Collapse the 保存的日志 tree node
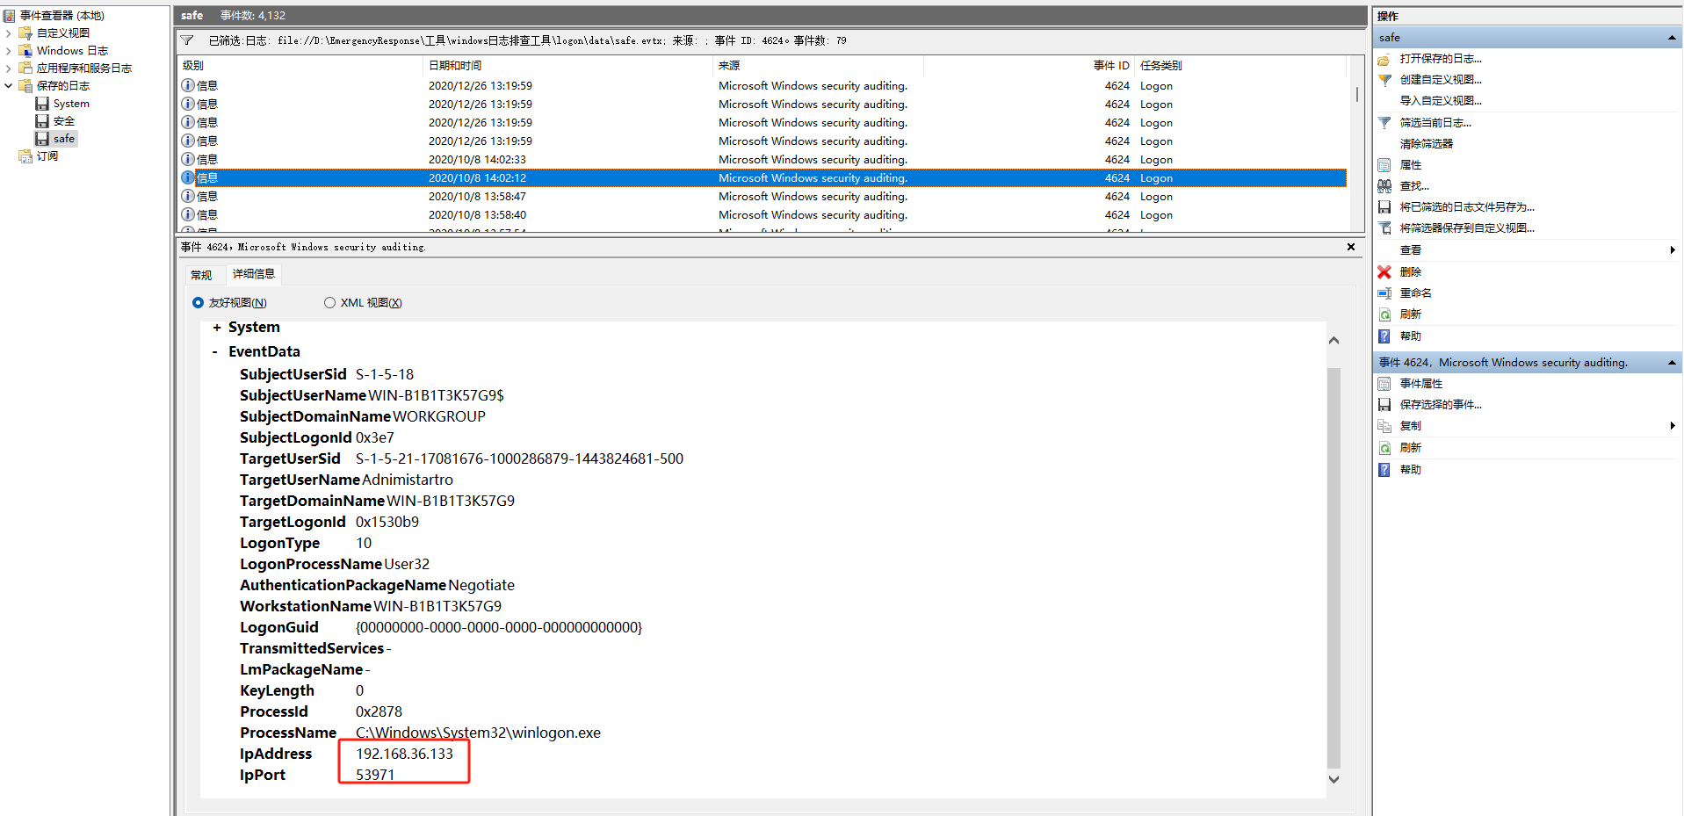The height and width of the screenshot is (816, 1684). point(9,86)
